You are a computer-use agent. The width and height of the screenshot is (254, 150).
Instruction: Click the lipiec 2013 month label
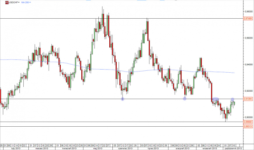point(153,148)
